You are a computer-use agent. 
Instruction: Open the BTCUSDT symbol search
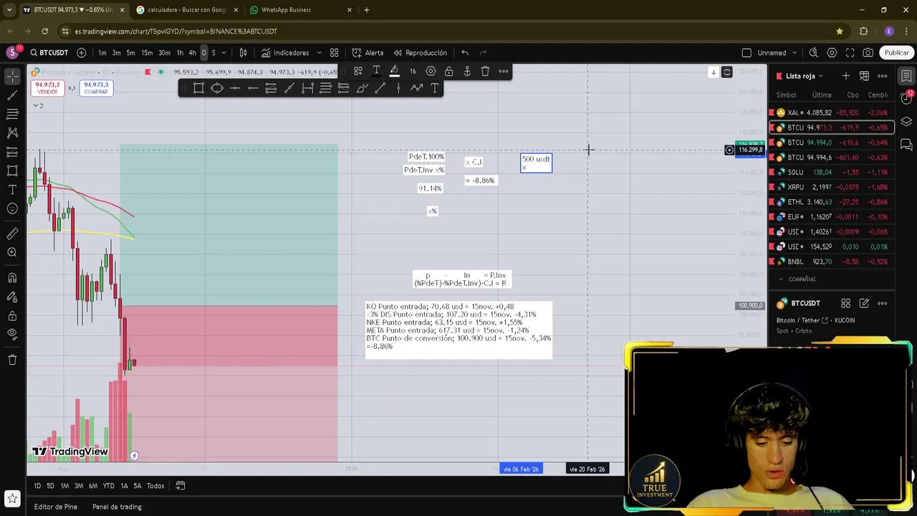[49, 52]
